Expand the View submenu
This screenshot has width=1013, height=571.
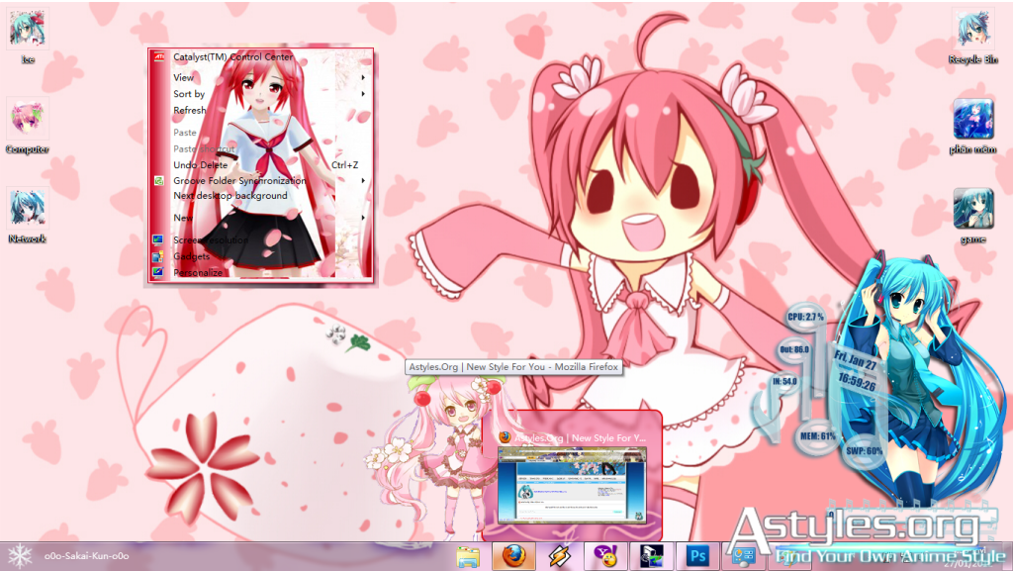[x=184, y=77]
